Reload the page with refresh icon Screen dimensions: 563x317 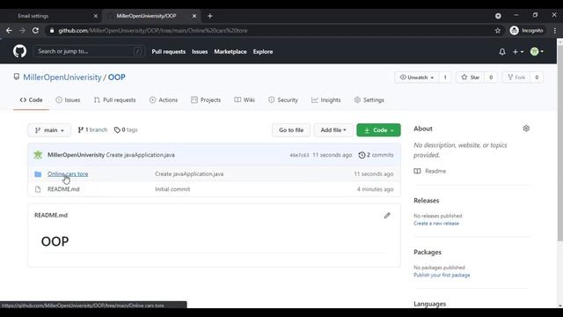[x=35, y=31]
